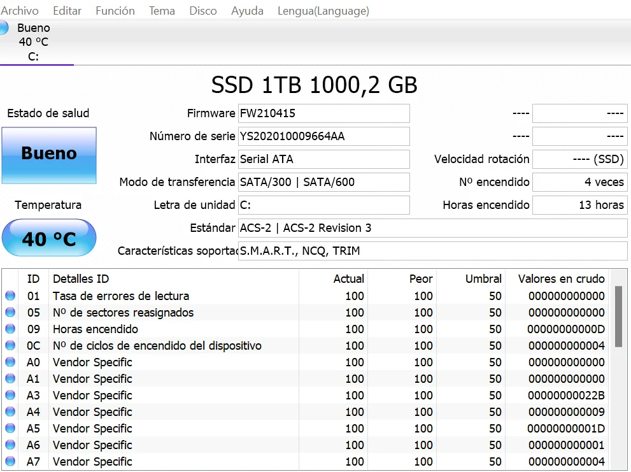Select Nº de ciclos de encendido del dispositivo row
631x472 pixels.
point(306,345)
